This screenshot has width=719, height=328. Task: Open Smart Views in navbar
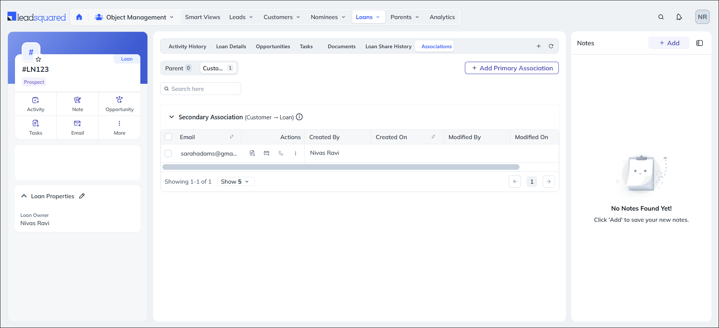[x=202, y=17]
